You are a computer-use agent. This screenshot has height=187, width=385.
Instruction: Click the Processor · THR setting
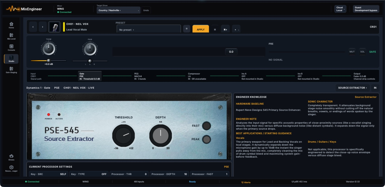(129, 174)
